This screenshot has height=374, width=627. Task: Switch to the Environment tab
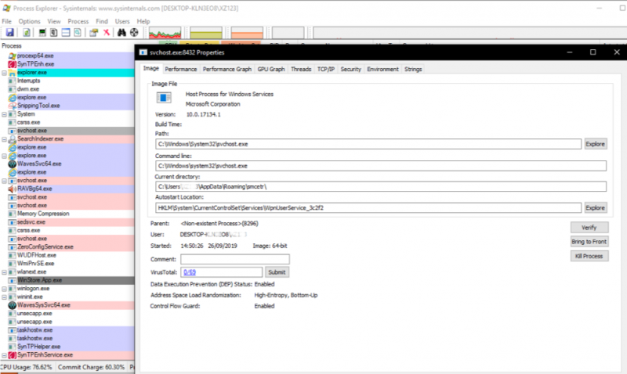tap(382, 69)
